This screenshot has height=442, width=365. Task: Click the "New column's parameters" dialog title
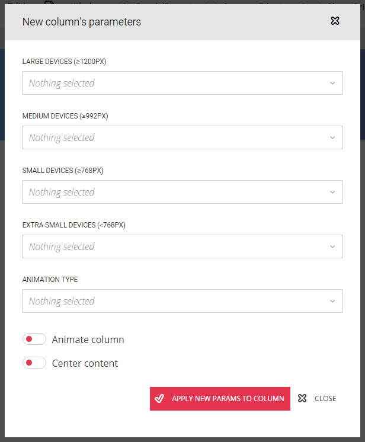click(81, 22)
